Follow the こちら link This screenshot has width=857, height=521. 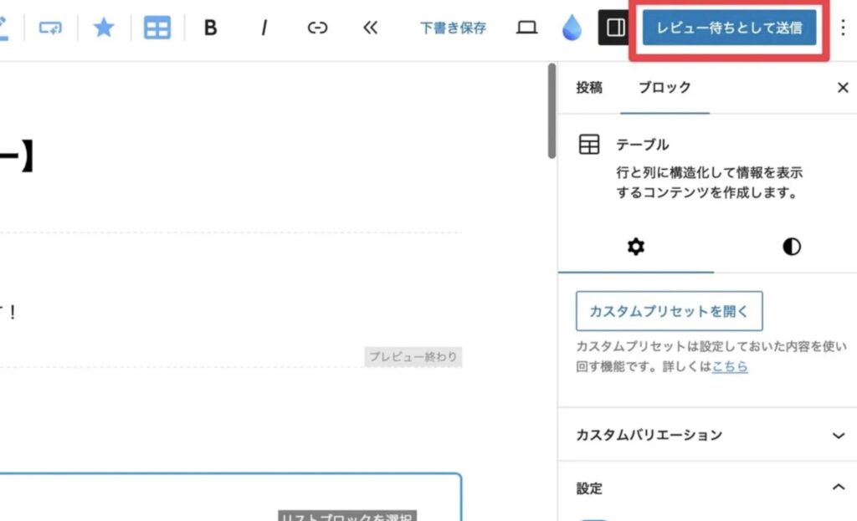pyautogui.click(x=730, y=367)
